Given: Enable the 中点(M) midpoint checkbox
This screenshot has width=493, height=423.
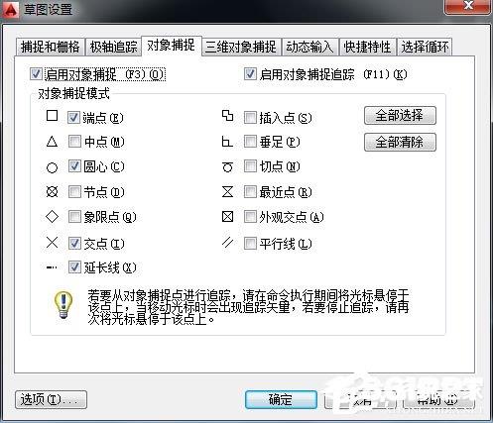Looking at the screenshot, I should 74,142.
